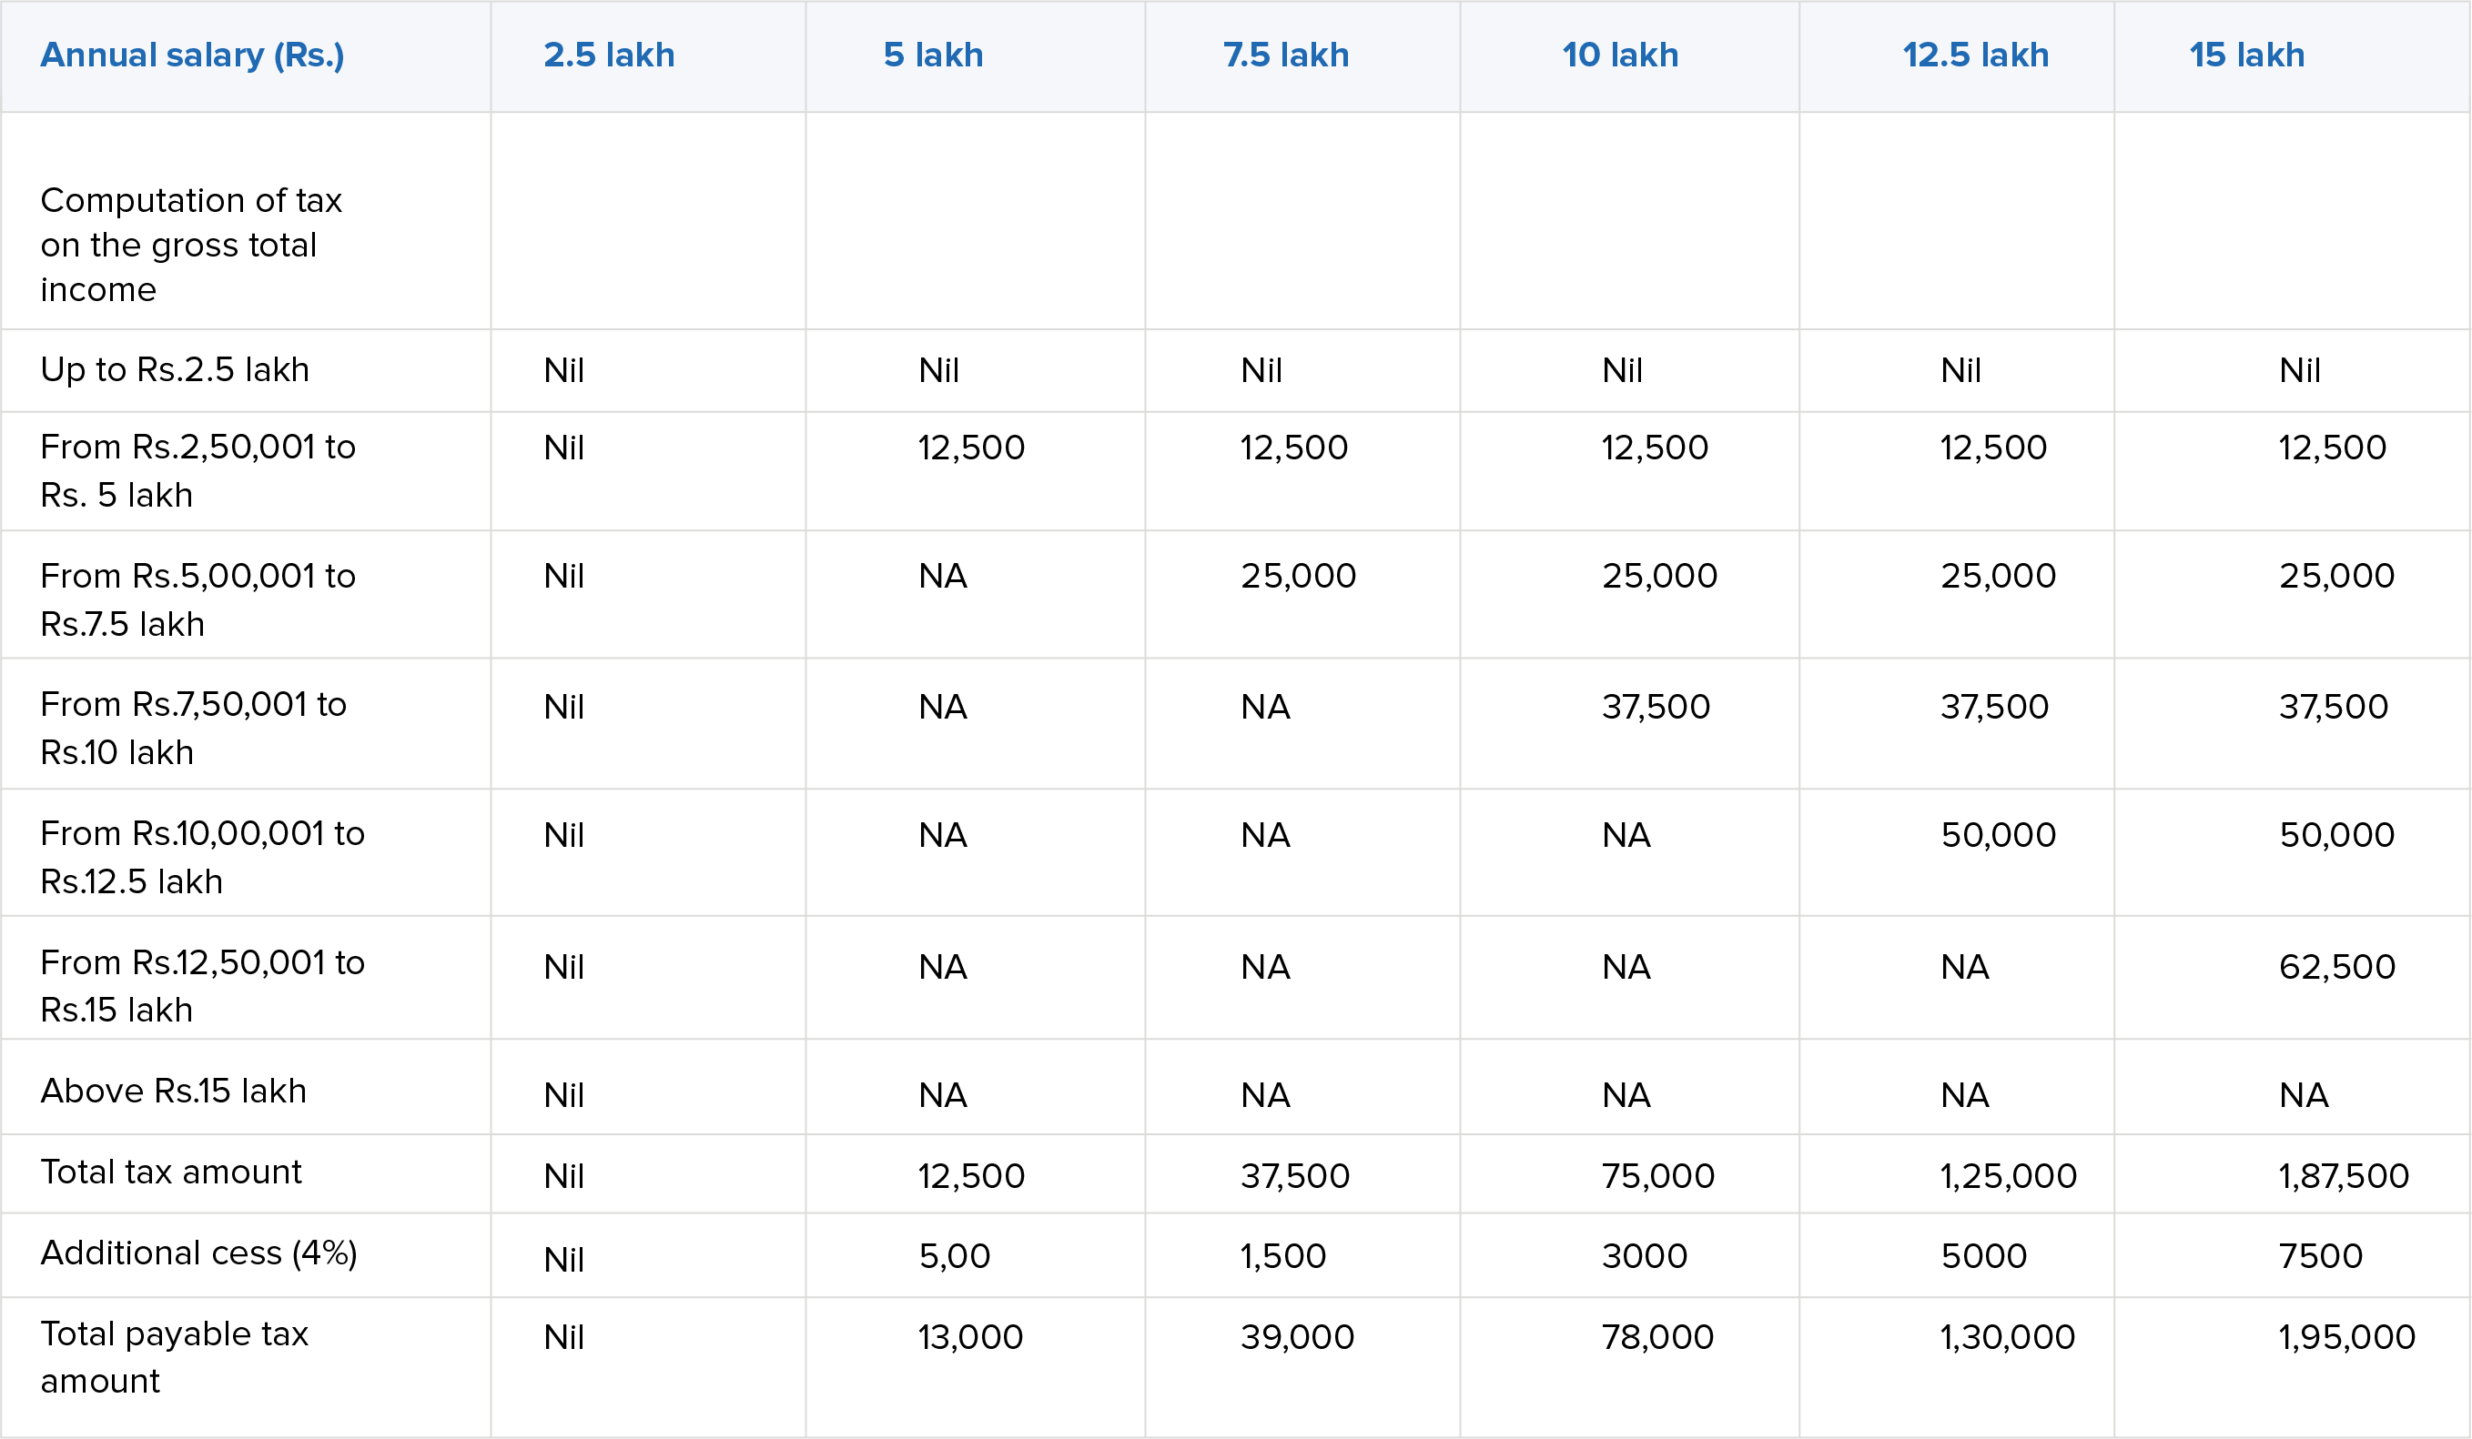Select the '2.5 lakh' column header
Image resolution: width=2472 pixels, height=1439 pixels.
[609, 55]
